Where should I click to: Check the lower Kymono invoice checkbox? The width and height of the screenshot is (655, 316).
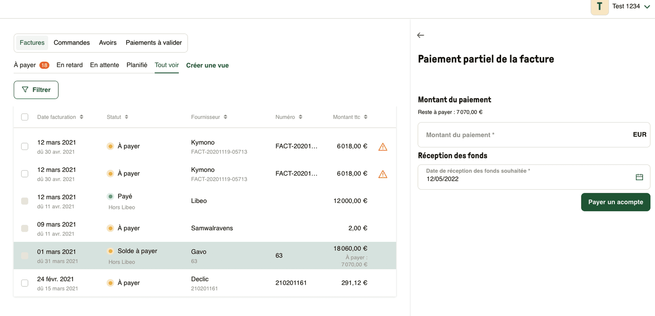[25, 174]
